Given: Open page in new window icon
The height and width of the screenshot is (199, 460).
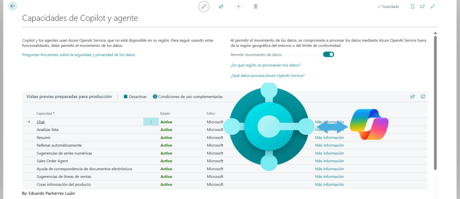Looking at the screenshot, I should [422, 6].
